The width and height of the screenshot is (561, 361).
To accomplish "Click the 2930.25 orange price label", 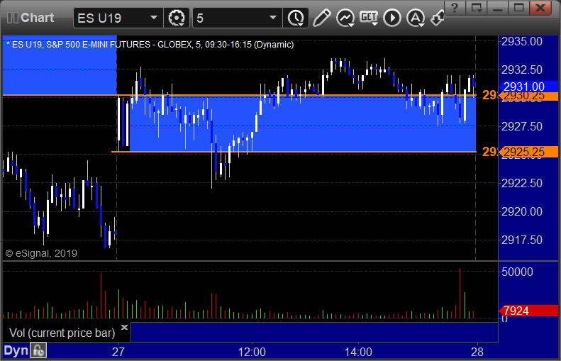I will point(528,96).
